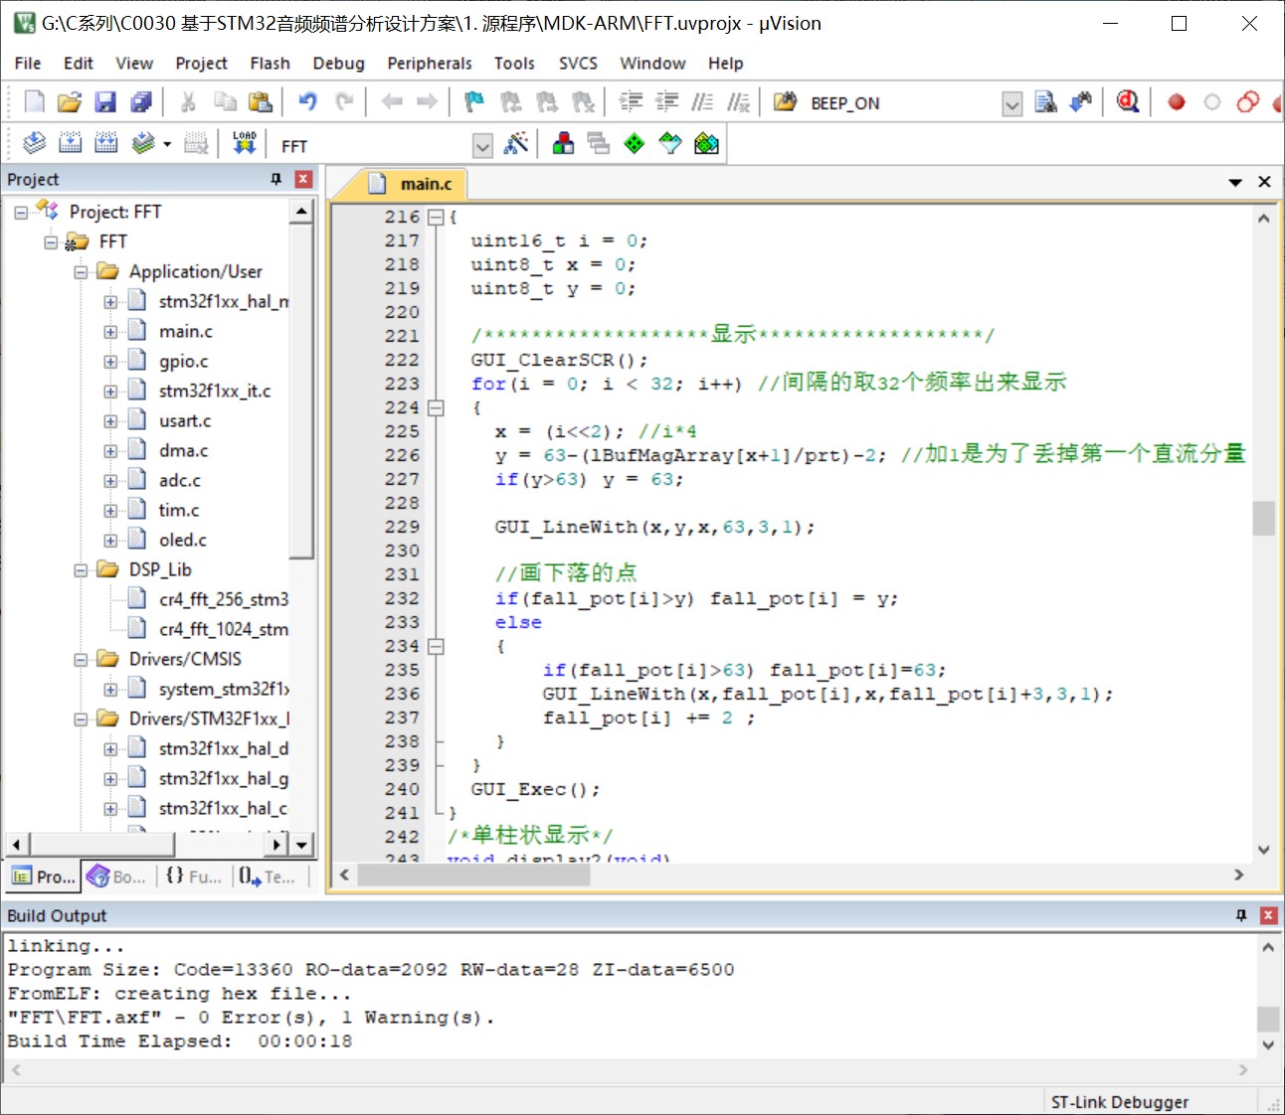
Task: Pin the Project panel
Action: [x=276, y=179]
